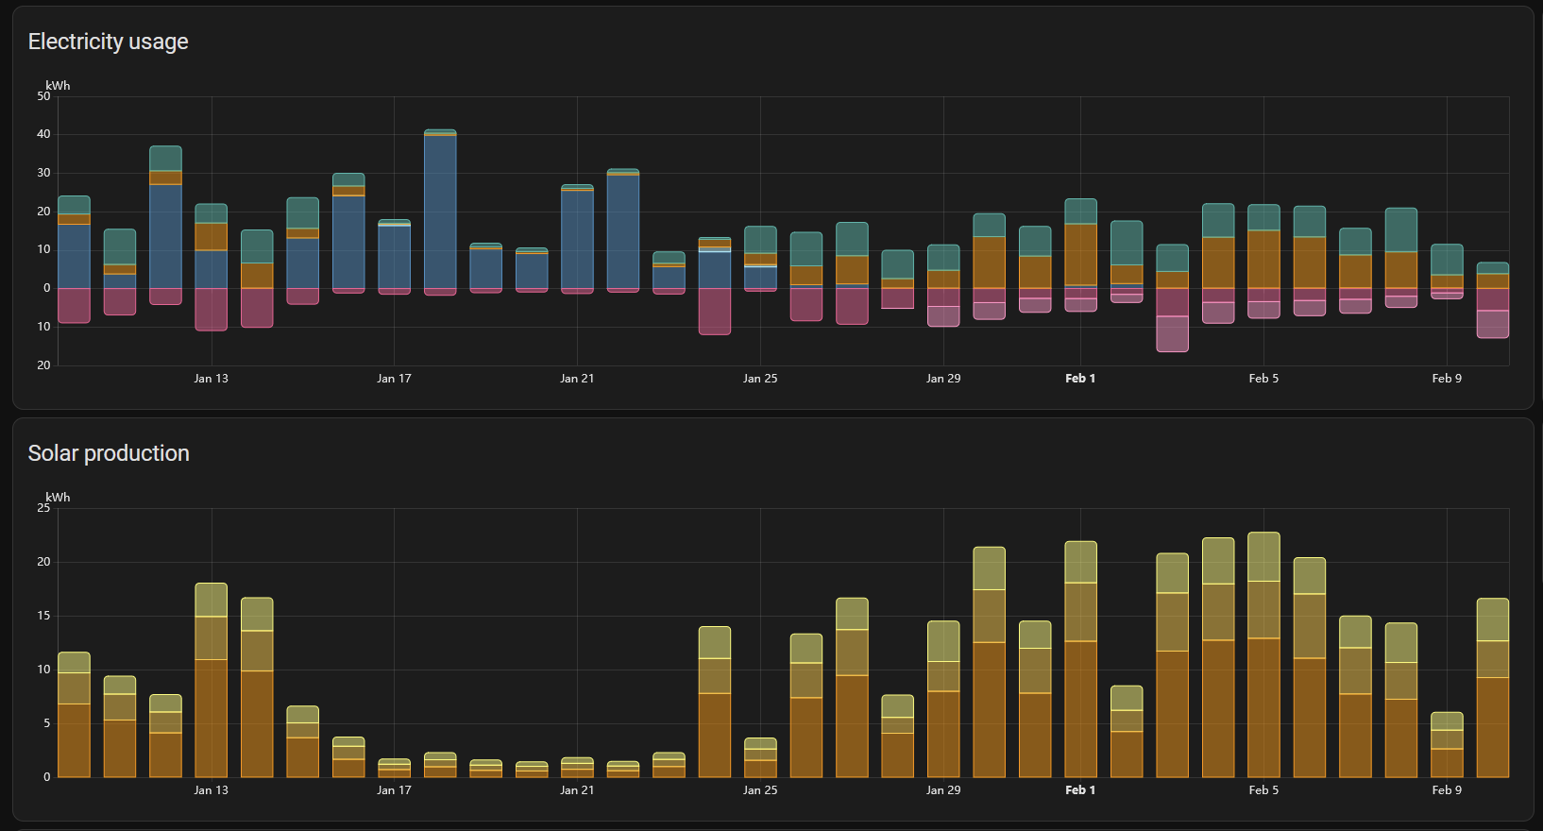1543x831 pixels.
Task: Click Jan 21 axis label in Solar production
Action: pyautogui.click(x=577, y=790)
